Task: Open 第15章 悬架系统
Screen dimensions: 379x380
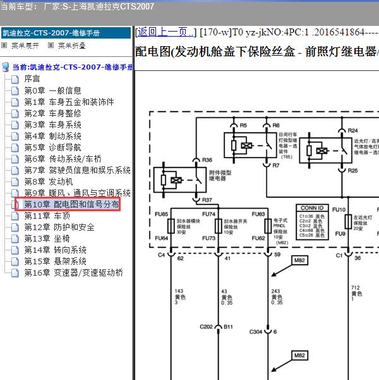Action: tap(55, 261)
